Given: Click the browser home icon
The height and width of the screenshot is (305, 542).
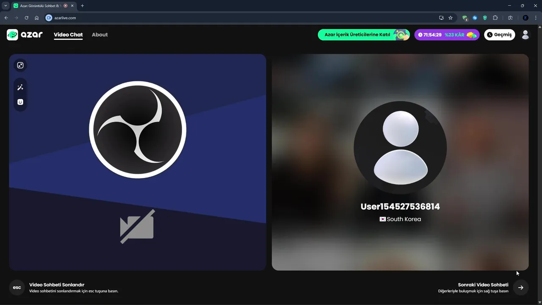Looking at the screenshot, I should click(x=37, y=18).
